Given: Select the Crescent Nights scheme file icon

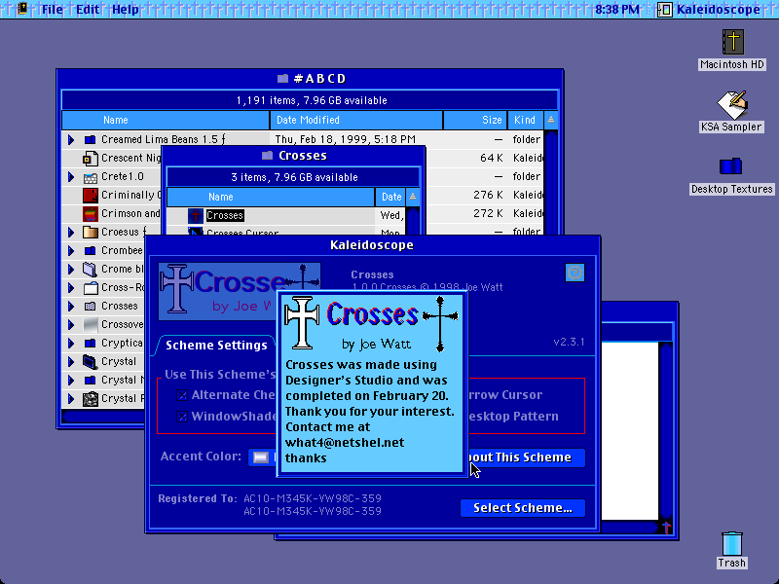Looking at the screenshot, I should 90,159.
